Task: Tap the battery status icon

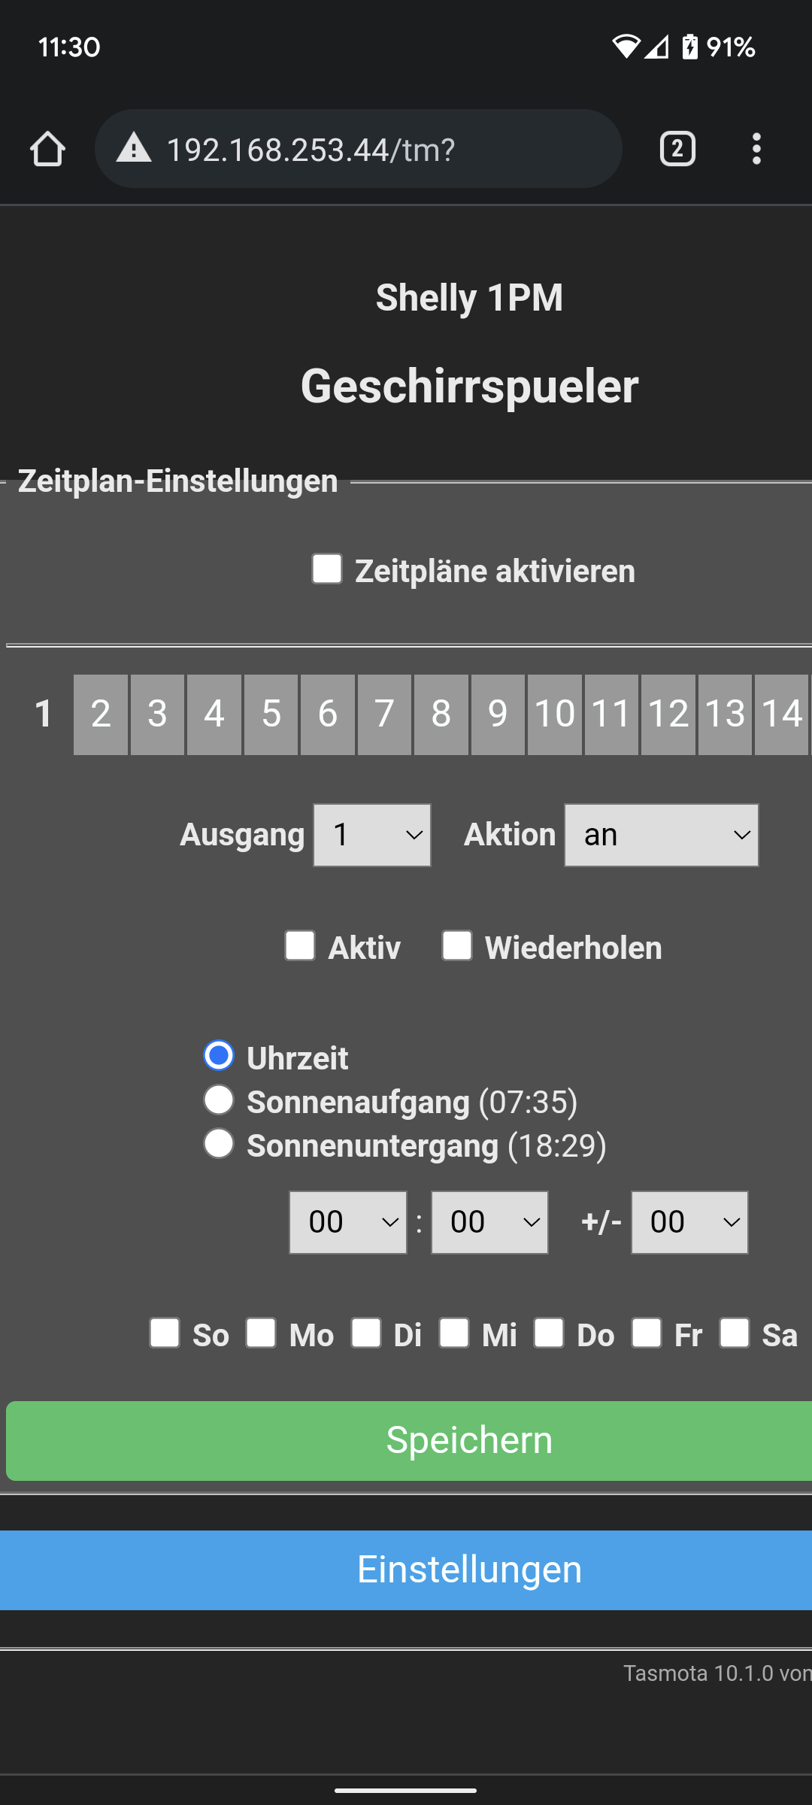Action: tap(689, 47)
